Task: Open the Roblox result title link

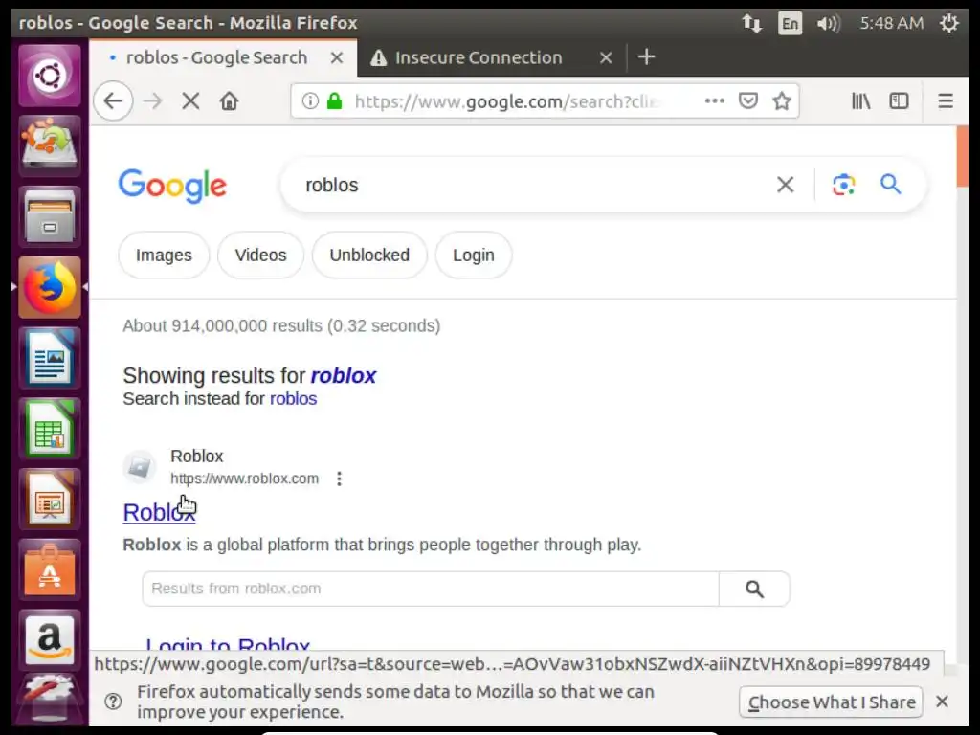Action: click(x=160, y=513)
